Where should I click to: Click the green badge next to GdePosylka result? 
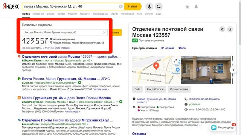tap(120, 102)
